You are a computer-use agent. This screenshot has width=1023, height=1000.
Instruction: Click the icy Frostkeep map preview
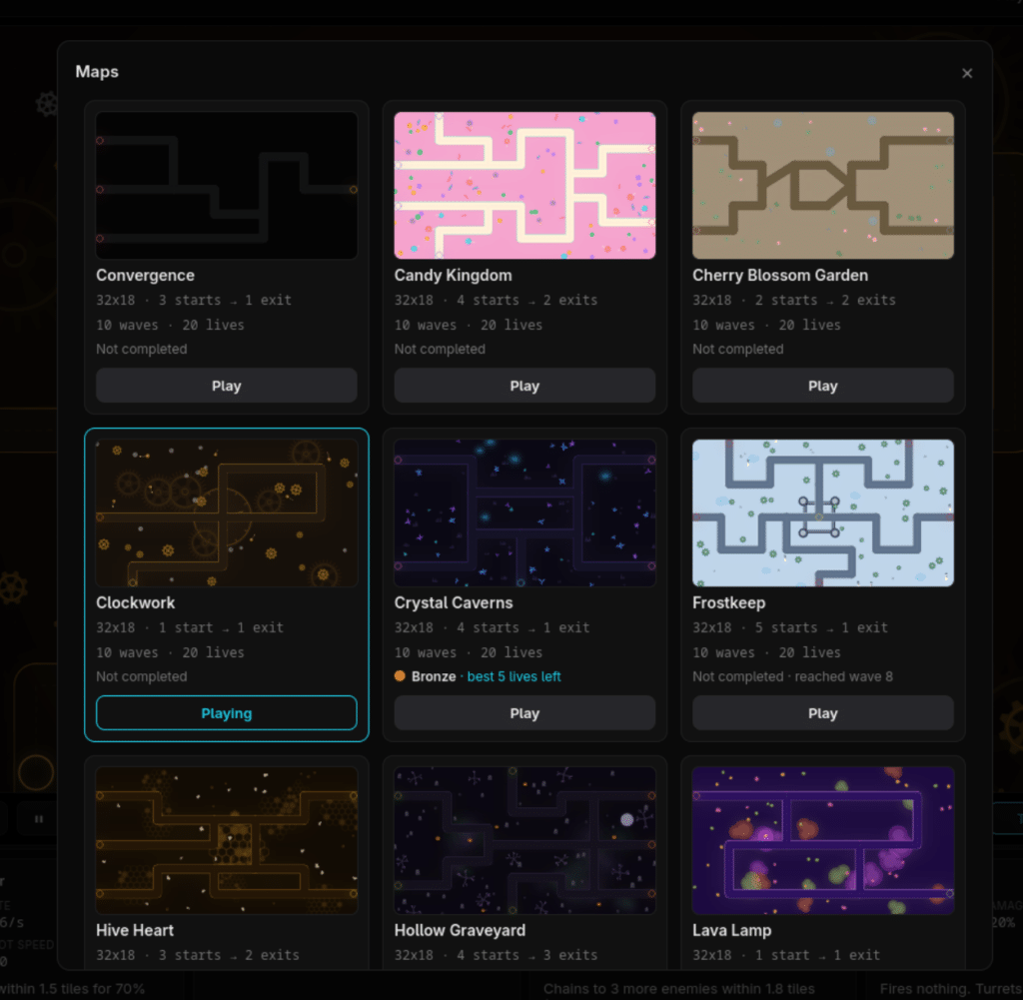point(823,512)
